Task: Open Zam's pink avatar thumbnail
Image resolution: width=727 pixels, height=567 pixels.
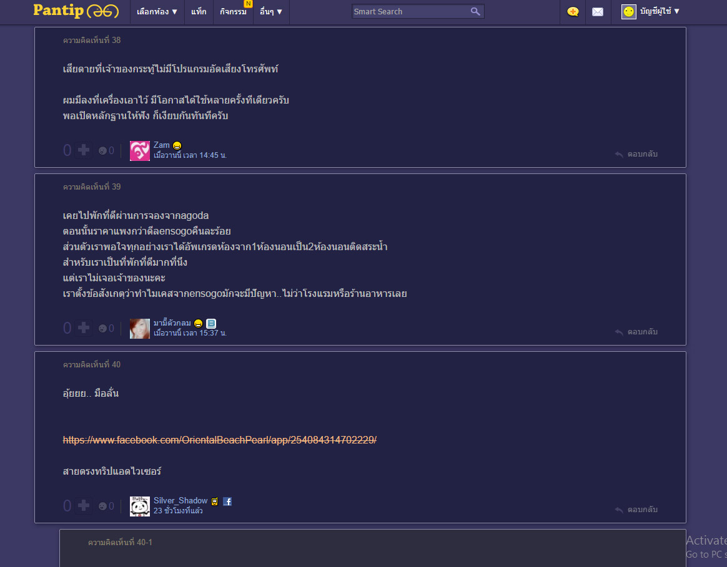Action: click(x=139, y=150)
